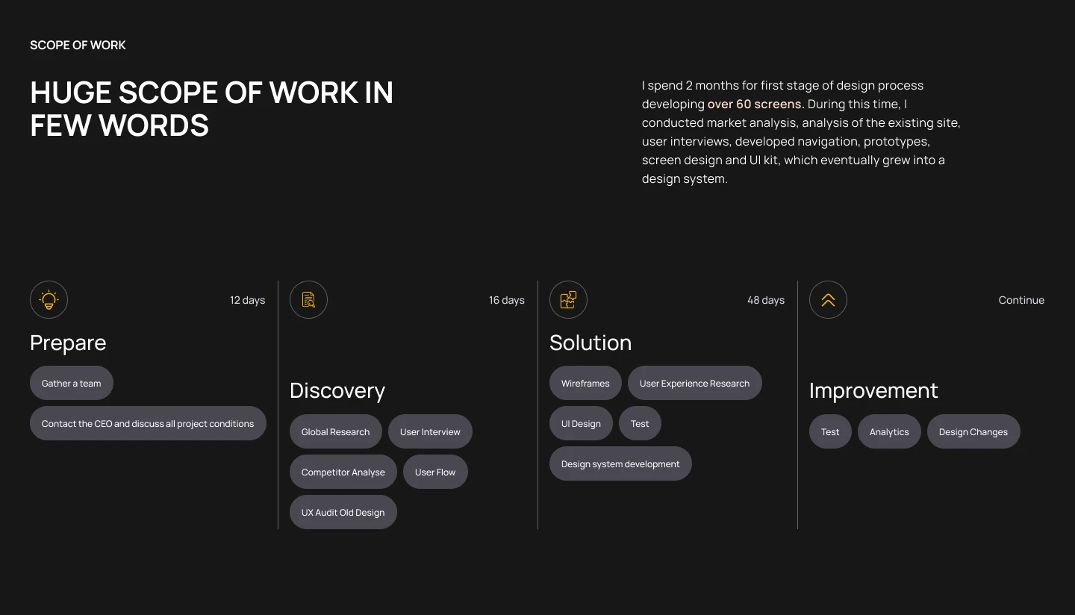1075x615 pixels.
Task: Click the highlighted over 60 screens text
Action: tap(755, 104)
